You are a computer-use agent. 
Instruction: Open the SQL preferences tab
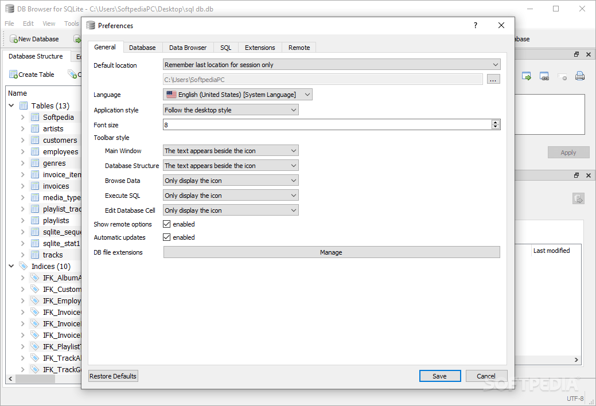pyautogui.click(x=226, y=48)
